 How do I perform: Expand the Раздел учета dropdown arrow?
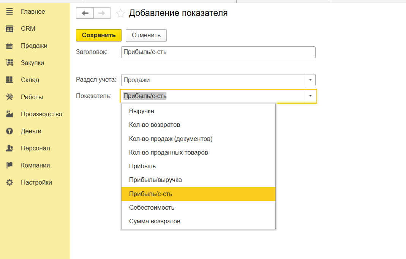click(x=310, y=80)
